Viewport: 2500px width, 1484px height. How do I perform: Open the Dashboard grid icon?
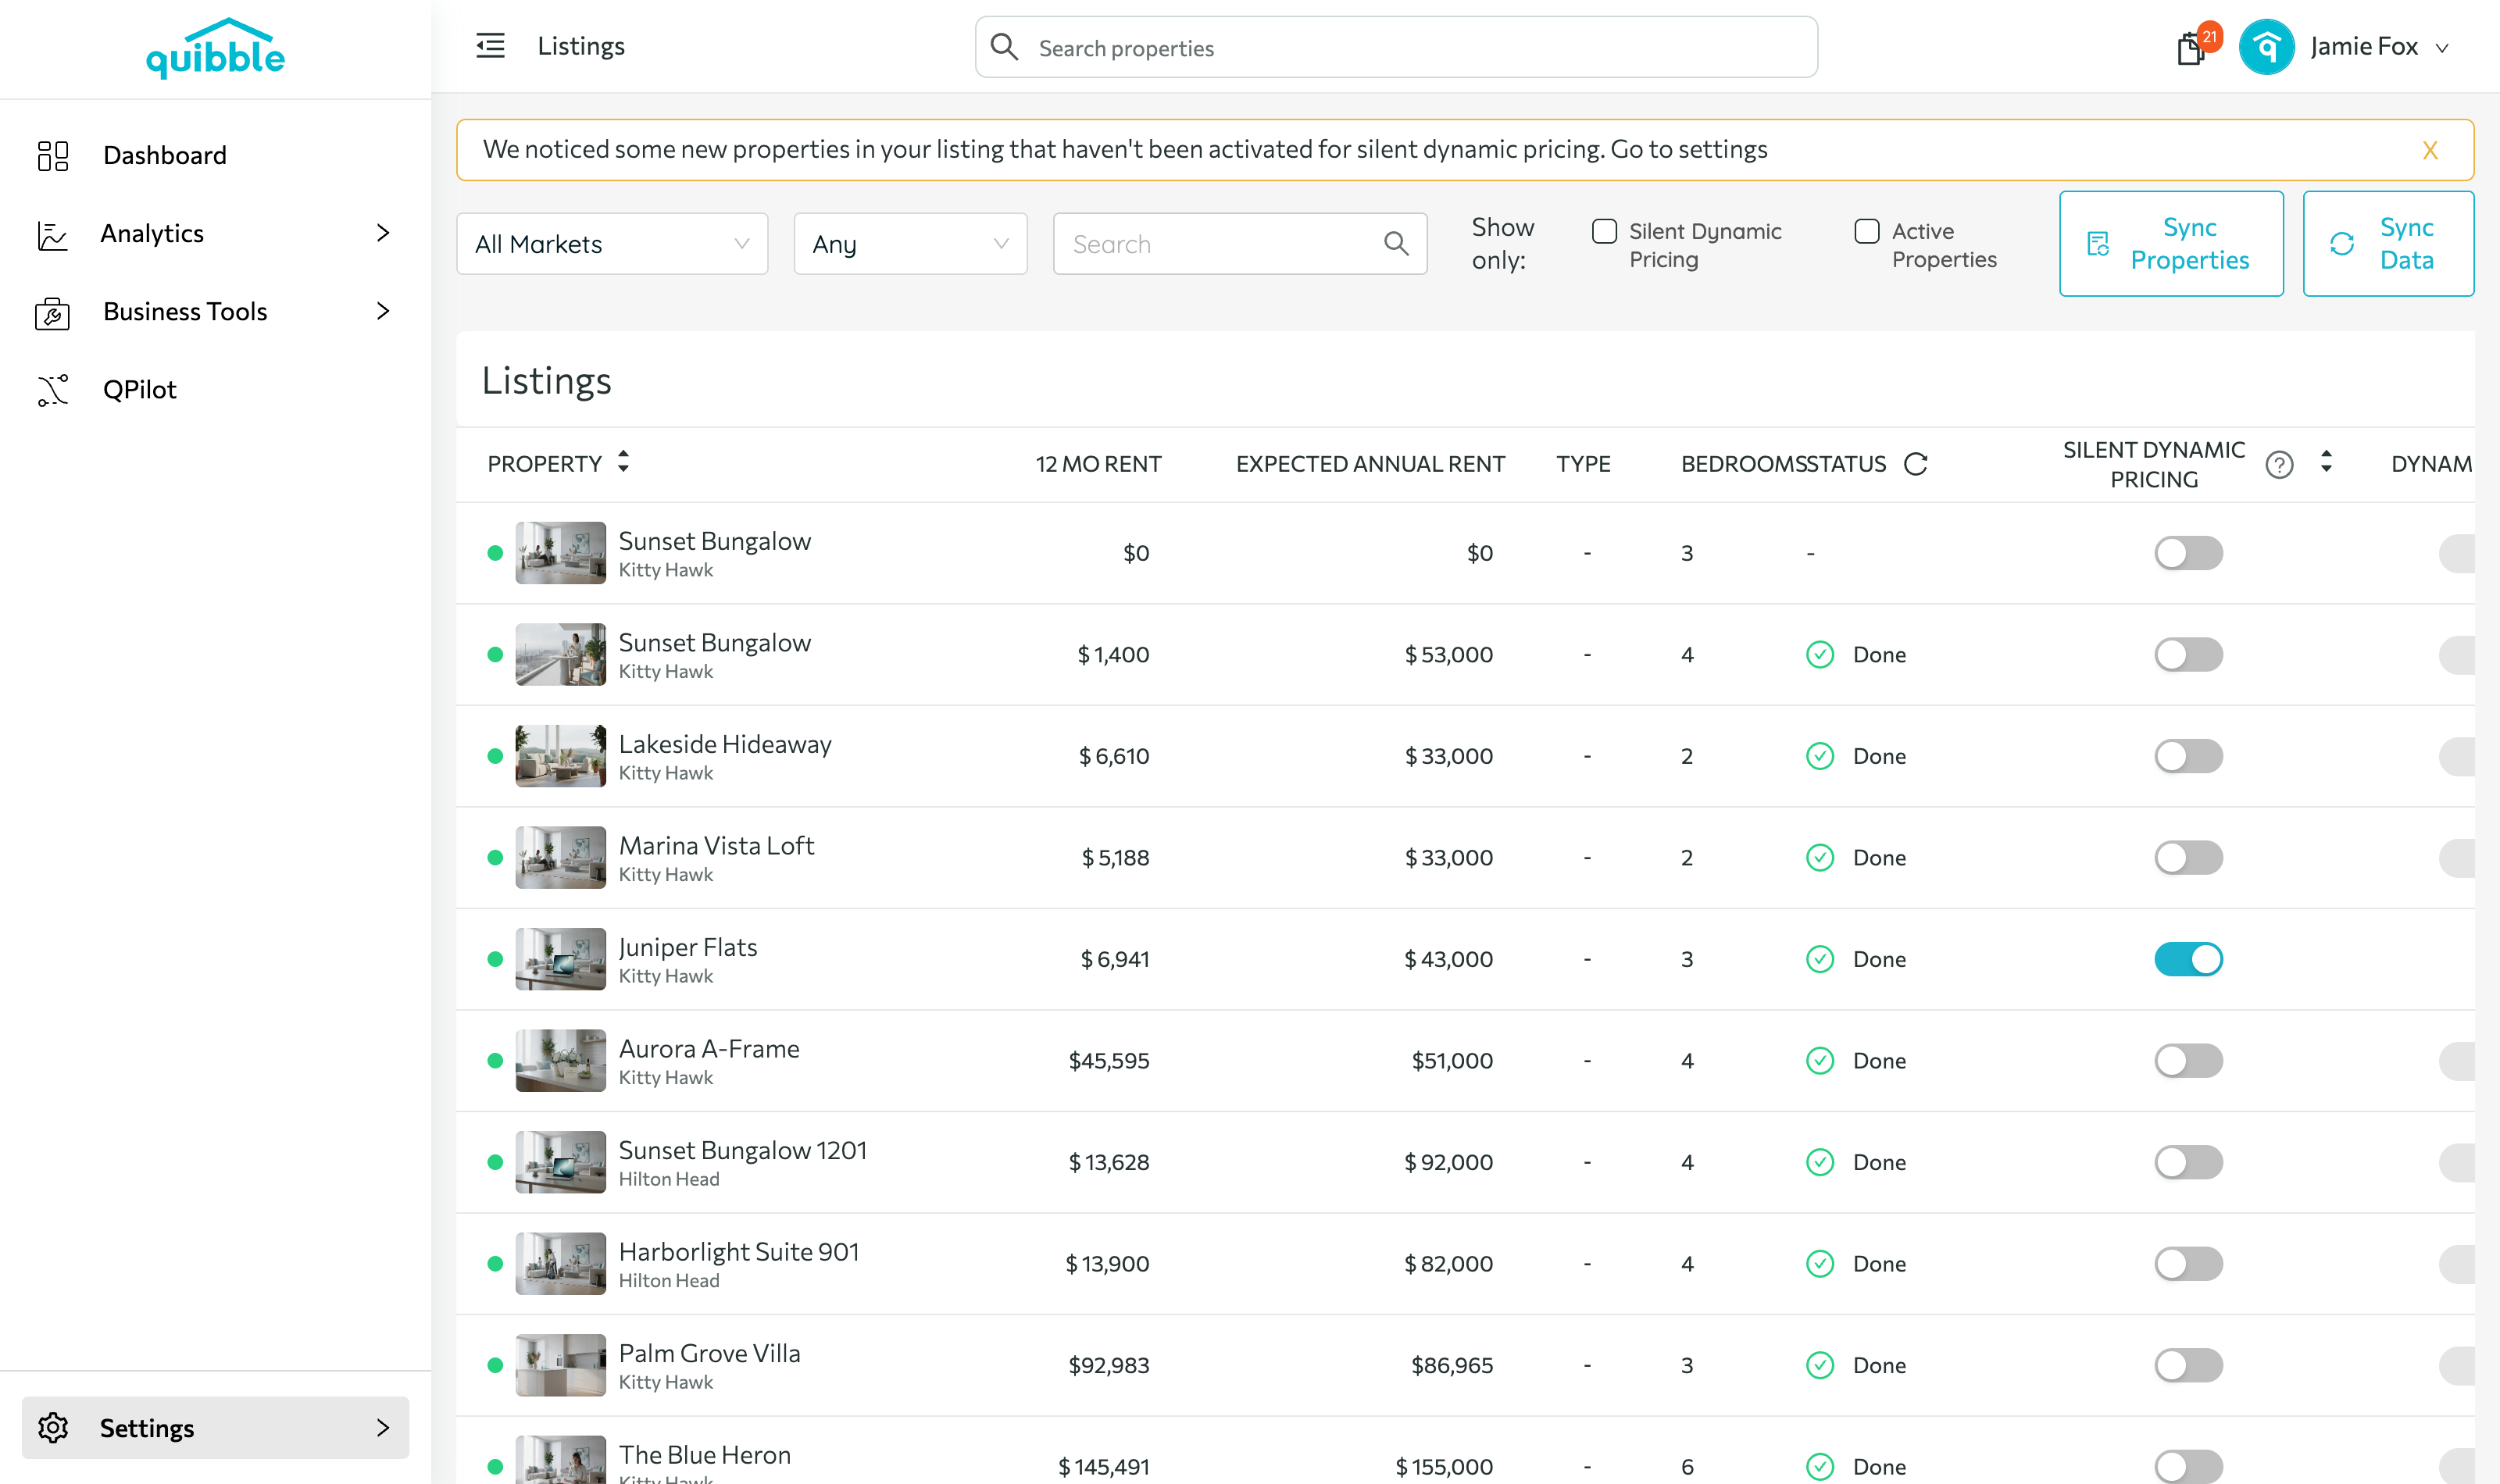tap(53, 155)
